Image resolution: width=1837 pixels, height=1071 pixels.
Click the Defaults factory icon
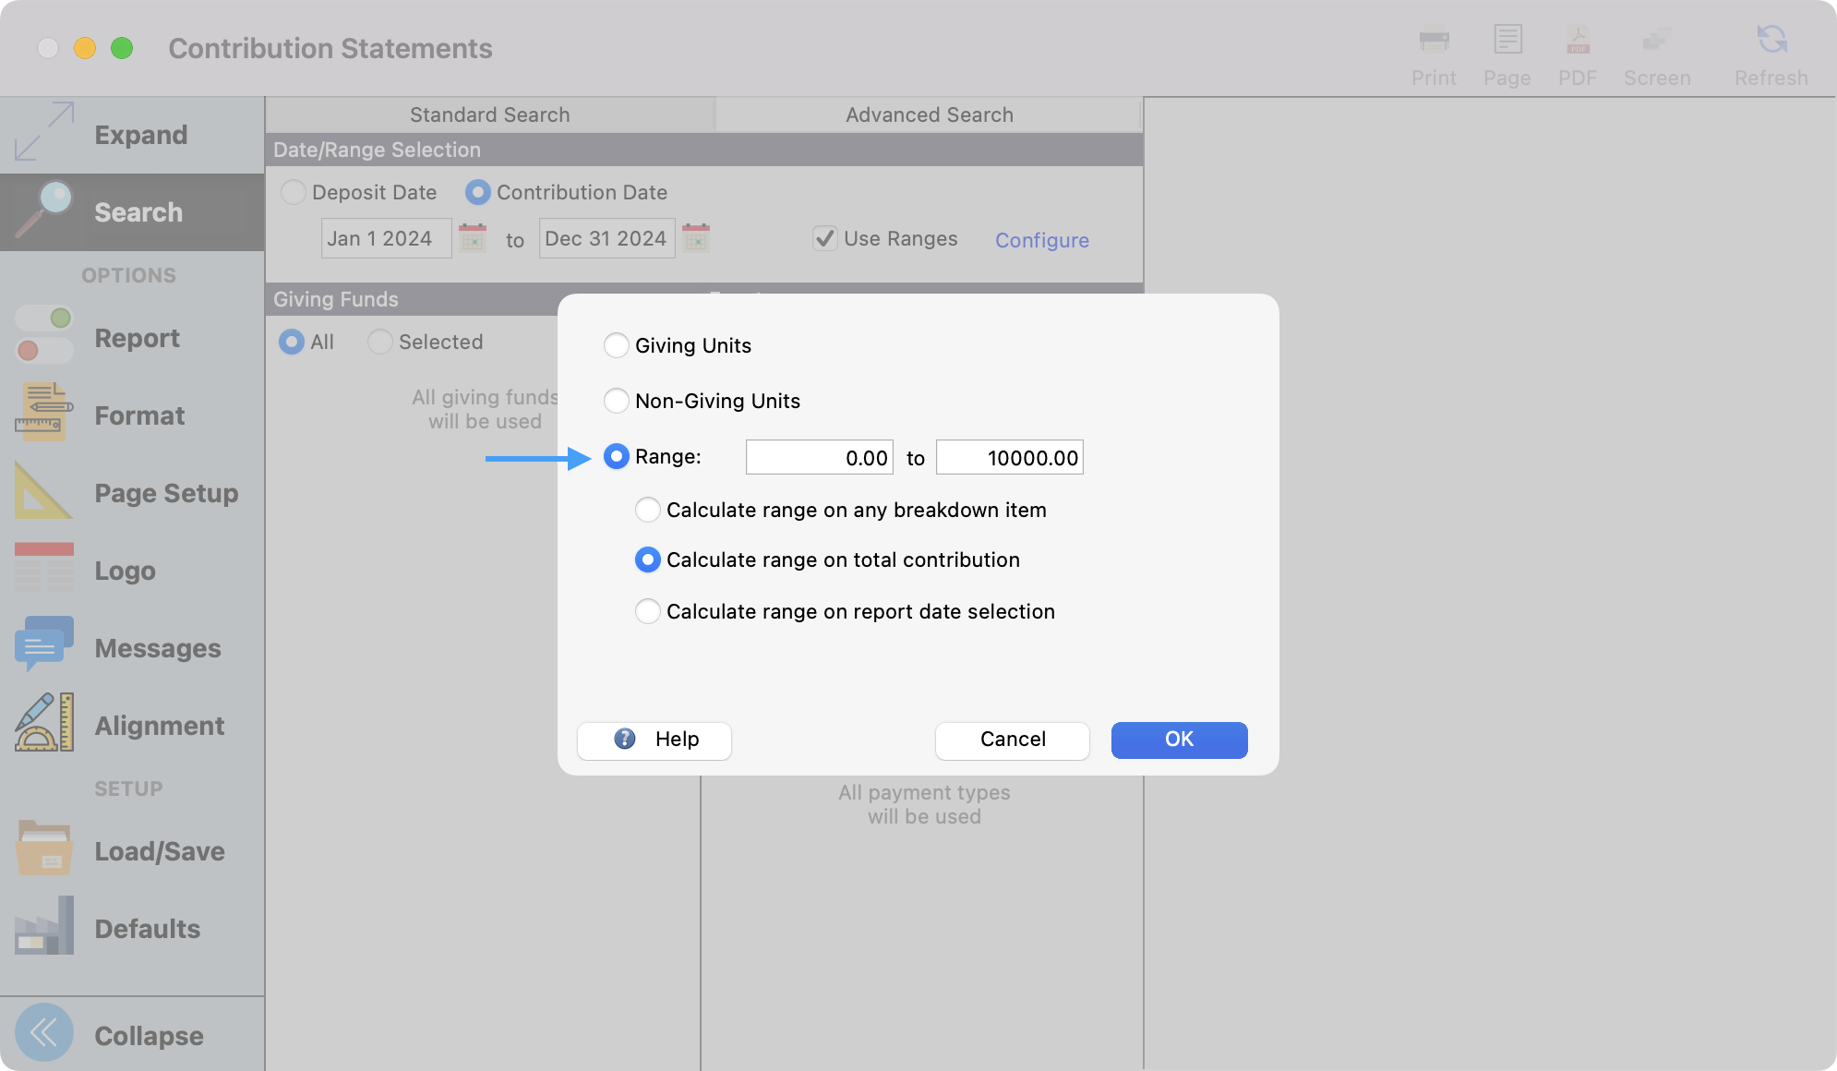point(43,925)
